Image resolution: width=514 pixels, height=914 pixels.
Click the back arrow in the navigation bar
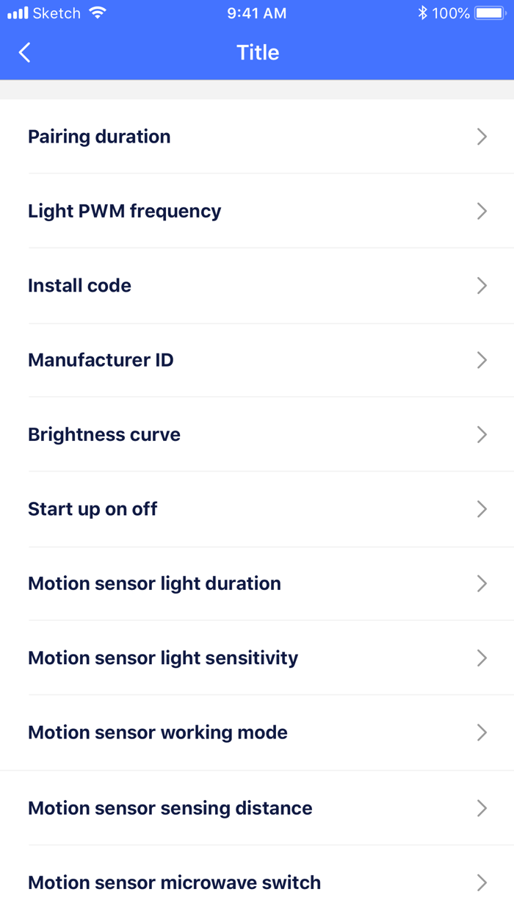pyautogui.click(x=23, y=52)
